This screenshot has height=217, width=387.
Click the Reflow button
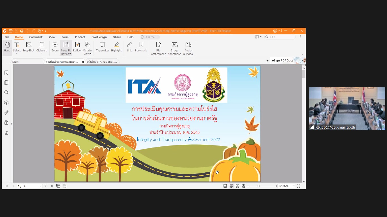click(77, 47)
